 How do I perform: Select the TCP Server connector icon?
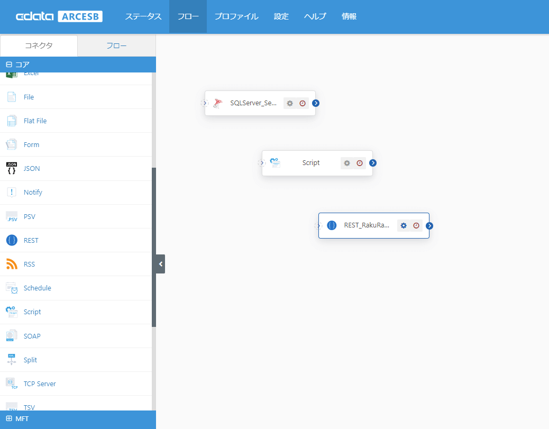coord(12,384)
